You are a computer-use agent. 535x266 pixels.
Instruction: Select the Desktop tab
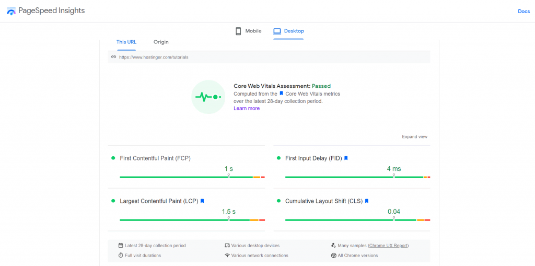coord(288,31)
